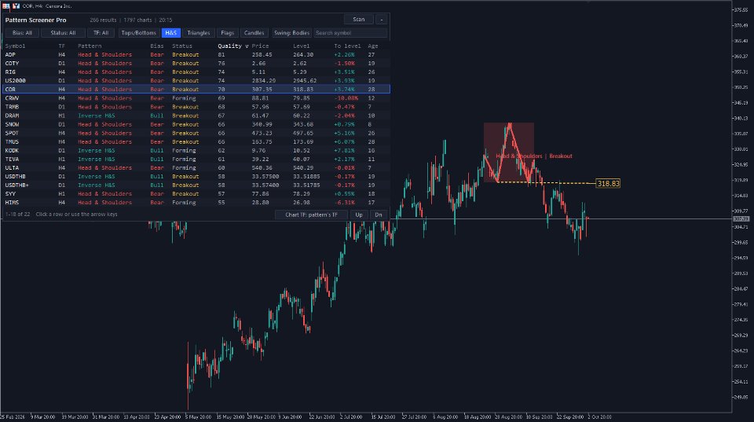The width and height of the screenshot is (754, 422).
Task: Select the HIMS row
Action: click(x=196, y=203)
